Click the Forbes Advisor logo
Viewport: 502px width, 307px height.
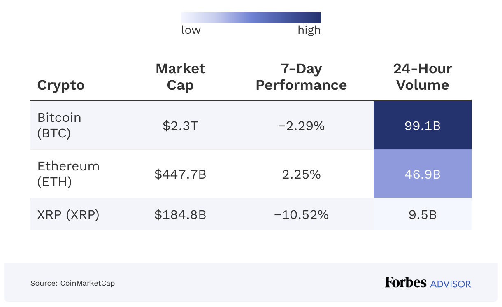[428, 283]
